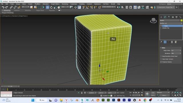Activate Select and Move tool
183x103 pixels.
(x=47, y=7)
